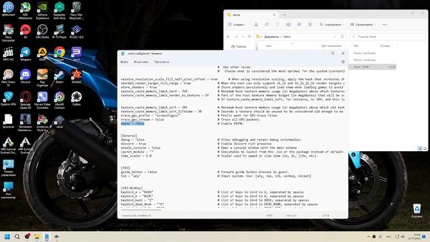The height and width of the screenshot is (242, 430).
Task: Sort by the Name column header
Action: pos(269,46)
